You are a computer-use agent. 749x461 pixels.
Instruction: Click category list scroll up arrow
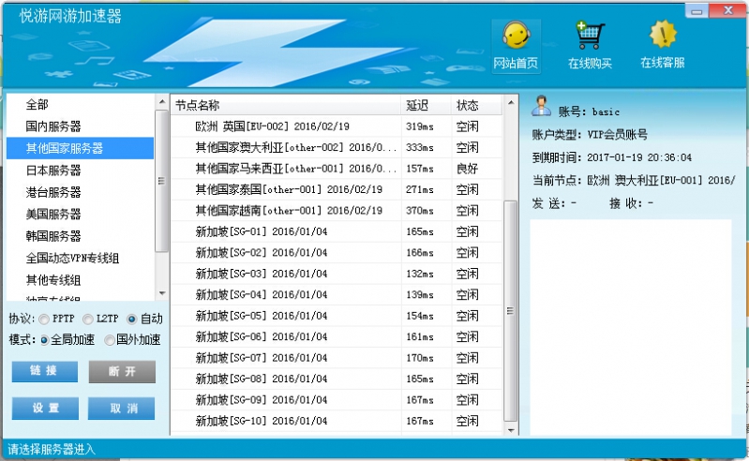coord(162,101)
